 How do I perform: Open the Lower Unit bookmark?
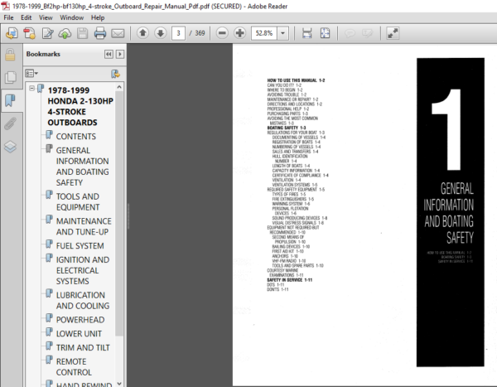(79, 334)
